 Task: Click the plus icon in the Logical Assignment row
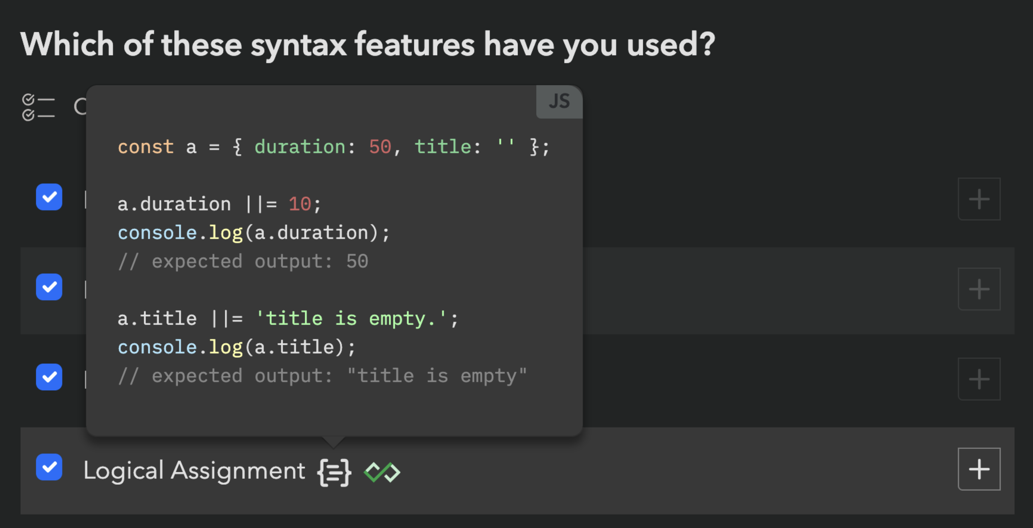click(x=979, y=469)
